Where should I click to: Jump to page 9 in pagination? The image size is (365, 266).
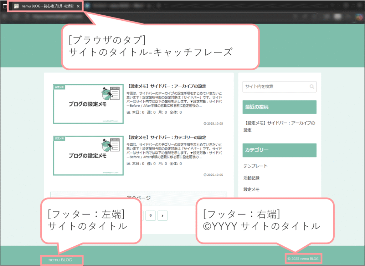150,215
